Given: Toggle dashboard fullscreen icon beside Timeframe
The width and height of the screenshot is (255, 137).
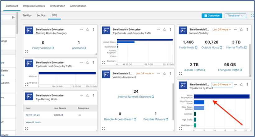Looking at the screenshot, I should [253, 16].
